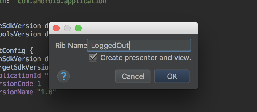The width and height of the screenshot is (257, 112).
Task: Click the targetSdkVersion line in editor
Action: pos(24,67)
